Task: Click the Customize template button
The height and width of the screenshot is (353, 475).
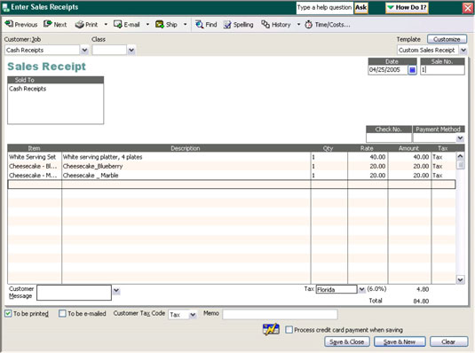Action: tap(447, 39)
